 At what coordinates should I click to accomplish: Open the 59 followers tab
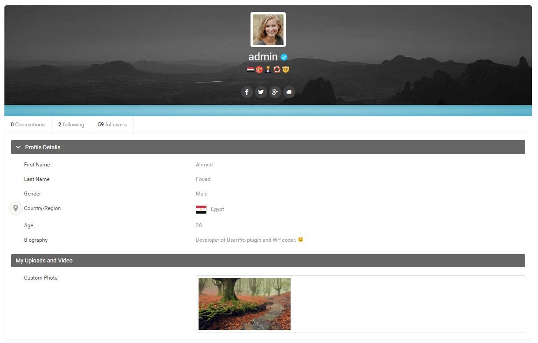pos(112,125)
